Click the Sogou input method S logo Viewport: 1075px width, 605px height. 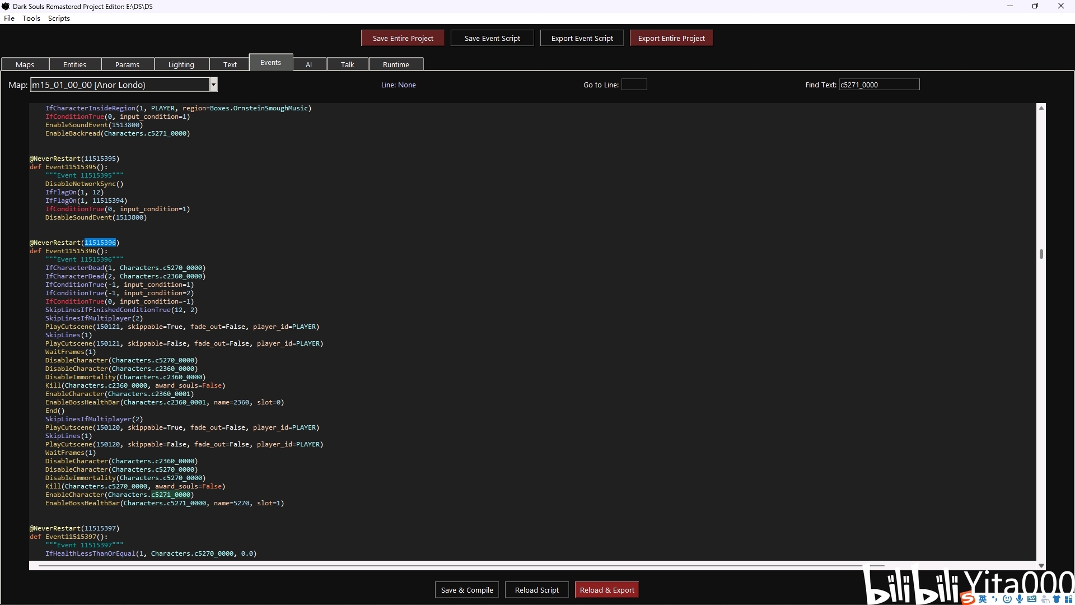coord(967,599)
